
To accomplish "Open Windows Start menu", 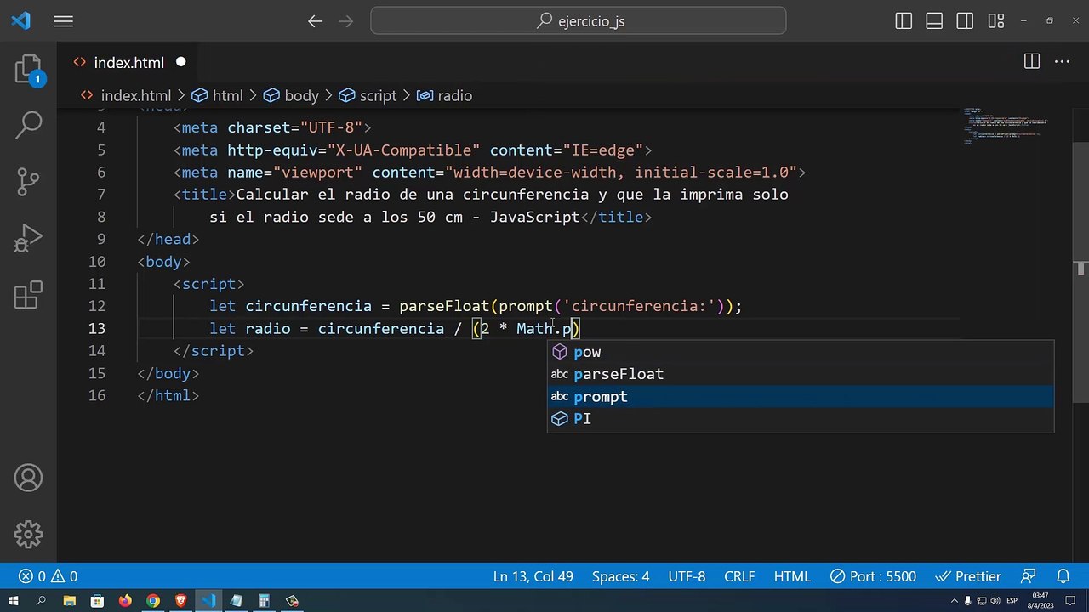I will point(14,601).
